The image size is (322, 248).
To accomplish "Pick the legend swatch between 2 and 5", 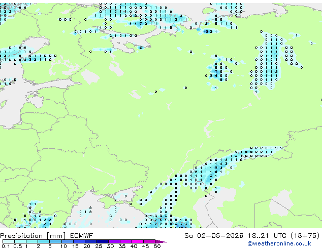I will click(x=44, y=241).
